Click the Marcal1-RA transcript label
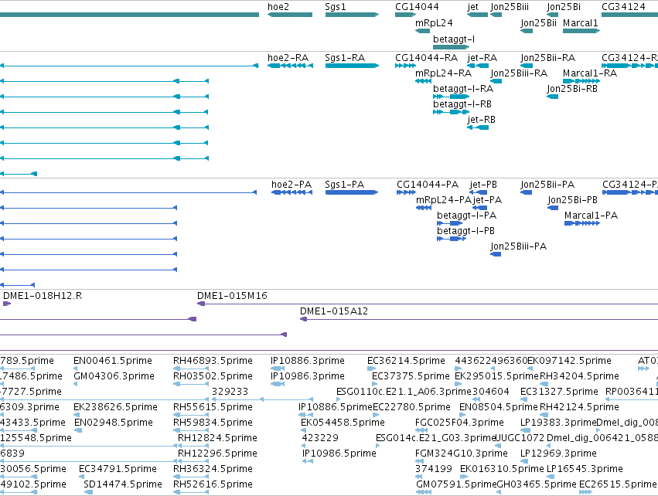This screenshot has width=658, height=496. (x=590, y=73)
